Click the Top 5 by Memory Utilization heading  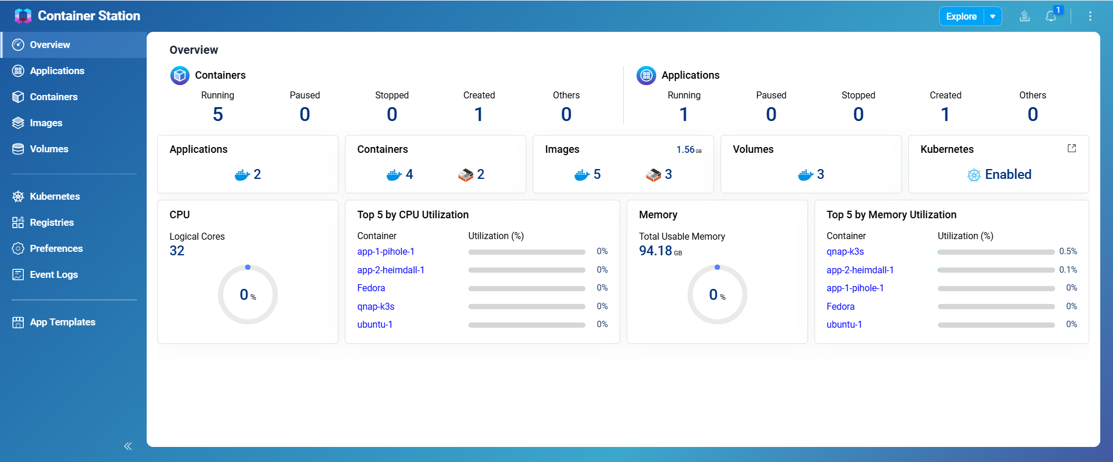click(892, 215)
